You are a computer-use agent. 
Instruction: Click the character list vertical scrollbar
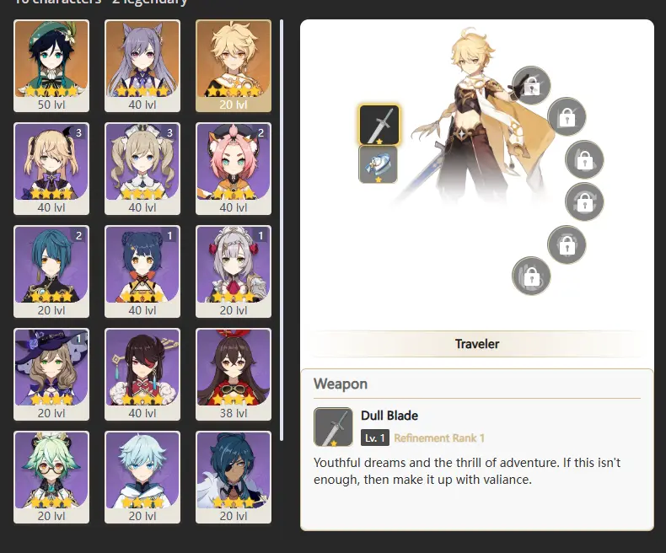click(x=282, y=230)
